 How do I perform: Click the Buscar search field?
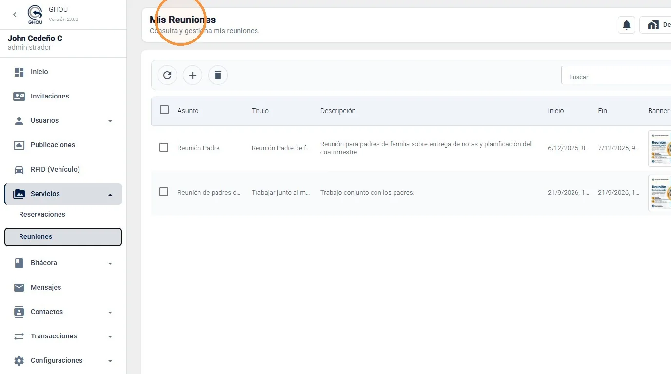pos(616,75)
